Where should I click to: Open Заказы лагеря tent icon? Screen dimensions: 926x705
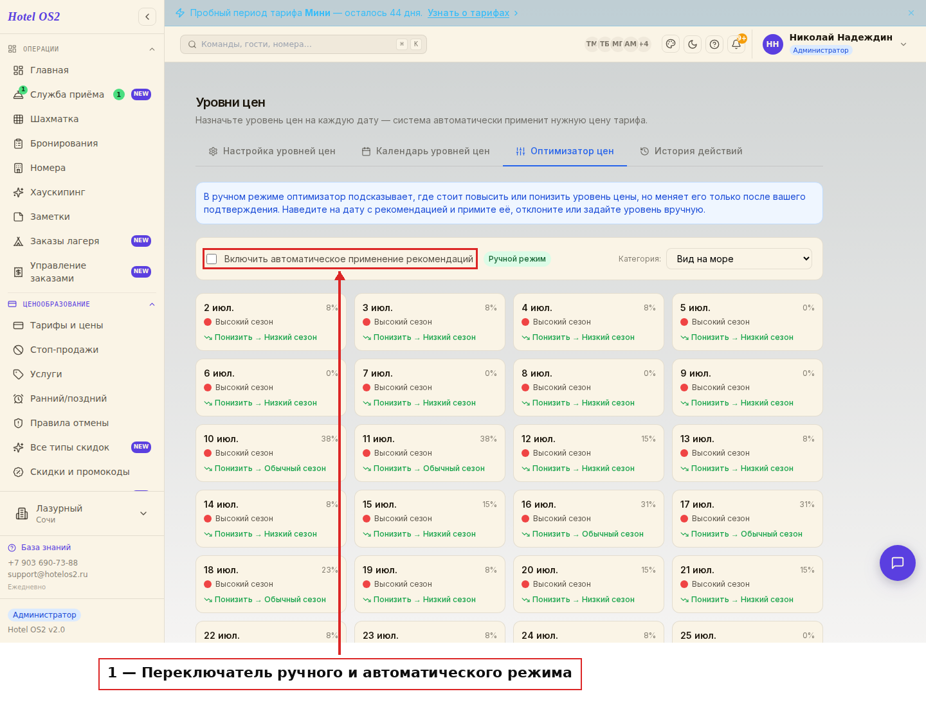(x=18, y=241)
